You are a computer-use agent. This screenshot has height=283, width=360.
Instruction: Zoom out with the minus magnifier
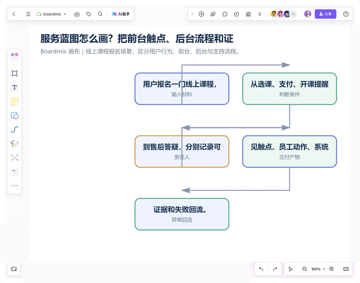(304, 269)
